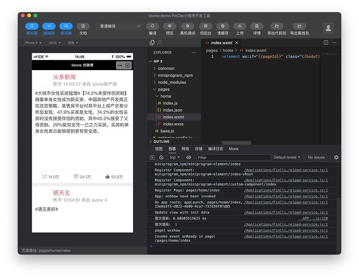Click the 导出代码包 export code package icon
The height and width of the screenshot is (278, 359).
click(276, 26)
